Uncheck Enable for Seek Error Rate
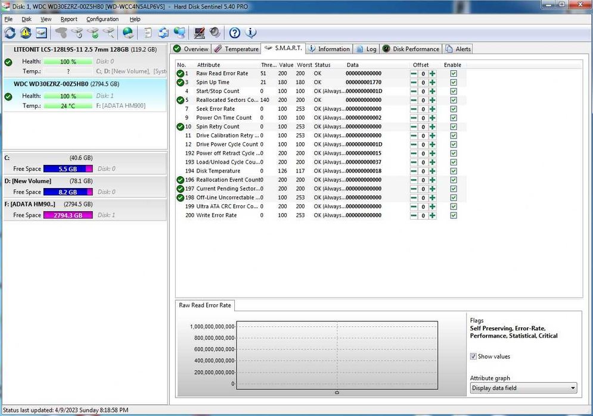The width and height of the screenshot is (593, 416). click(454, 109)
